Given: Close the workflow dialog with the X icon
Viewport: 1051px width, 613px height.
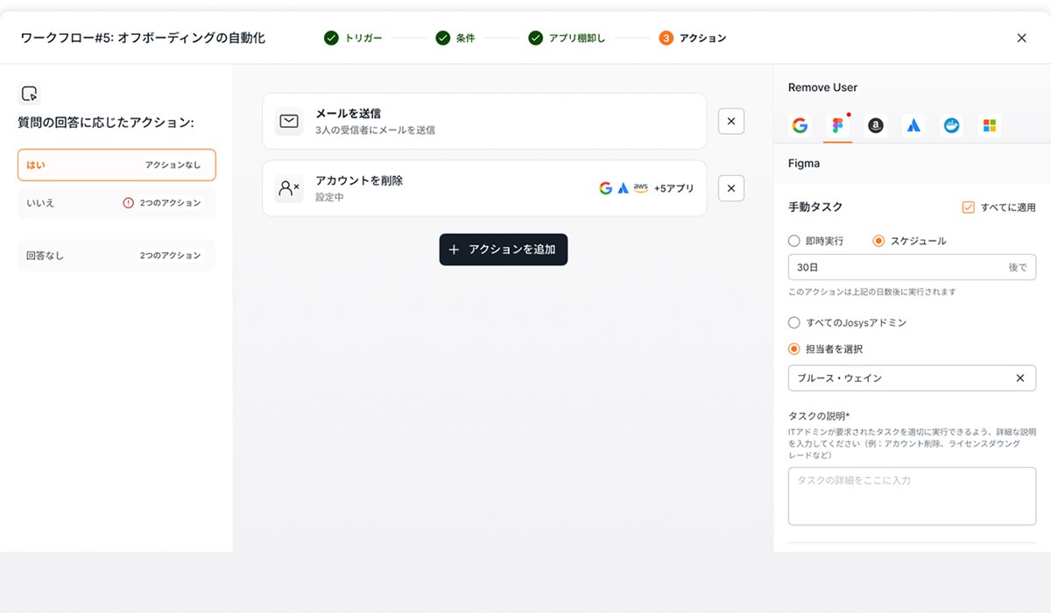Looking at the screenshot, I should (x=1021, y=38).
